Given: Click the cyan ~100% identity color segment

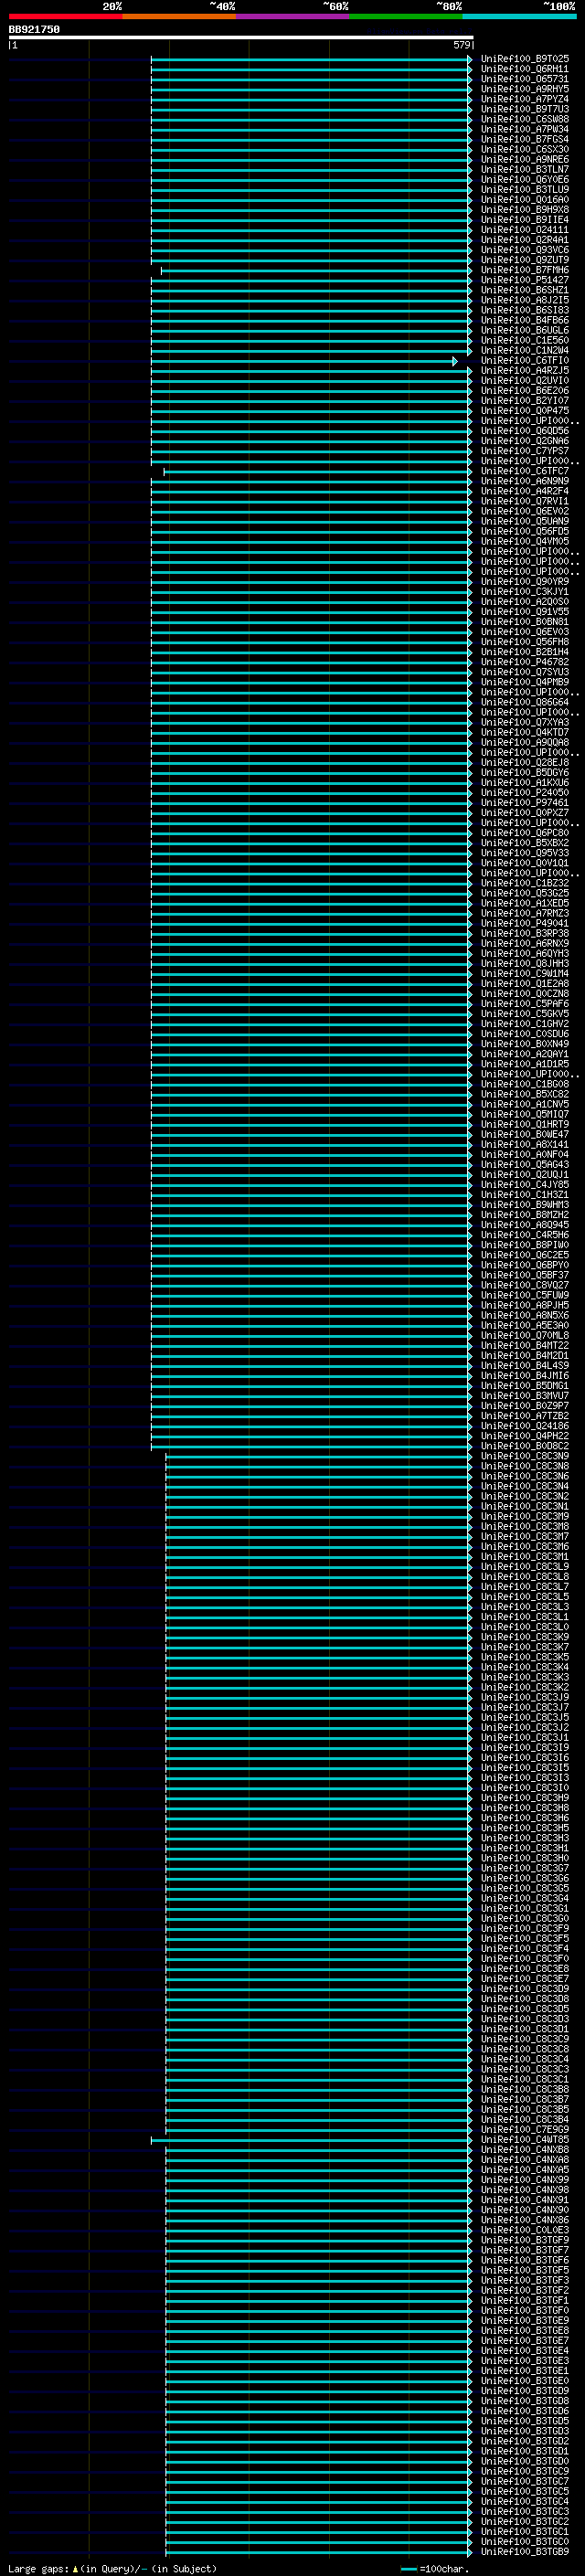Looking at the screenshot, I should [519, 16].
